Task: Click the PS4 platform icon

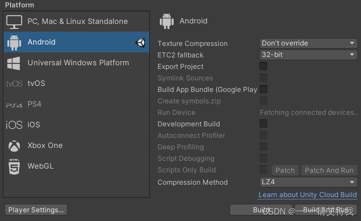Action: pyautogui.click(x=14, y=105)
